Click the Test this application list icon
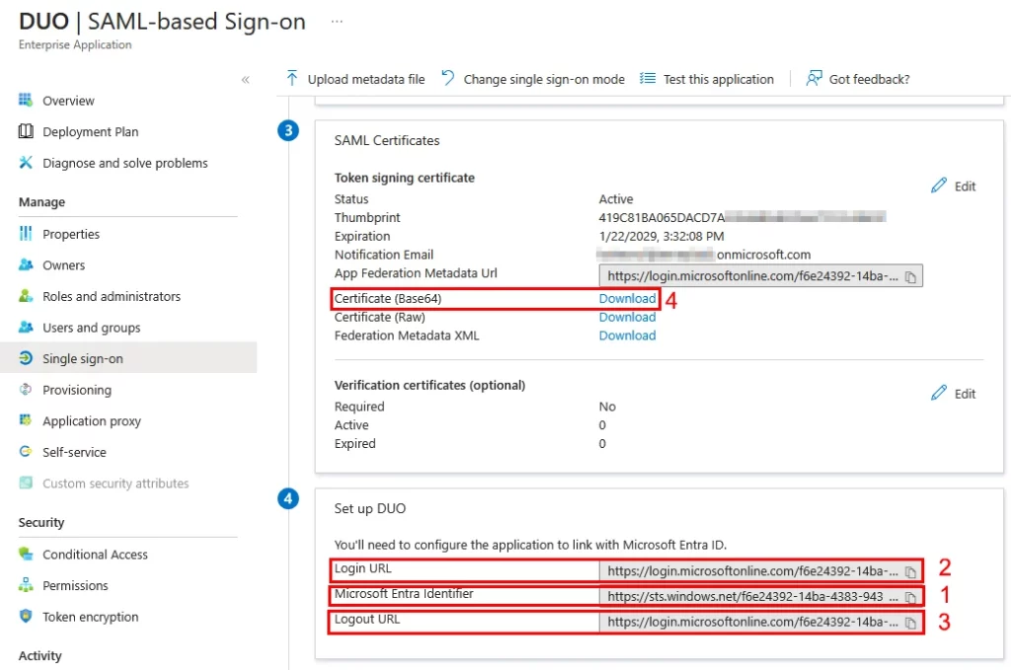Viewport: 1011px width, 670px height. click(648, 79)
